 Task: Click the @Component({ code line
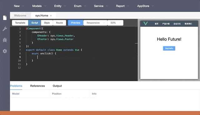[x=34, y=29]
